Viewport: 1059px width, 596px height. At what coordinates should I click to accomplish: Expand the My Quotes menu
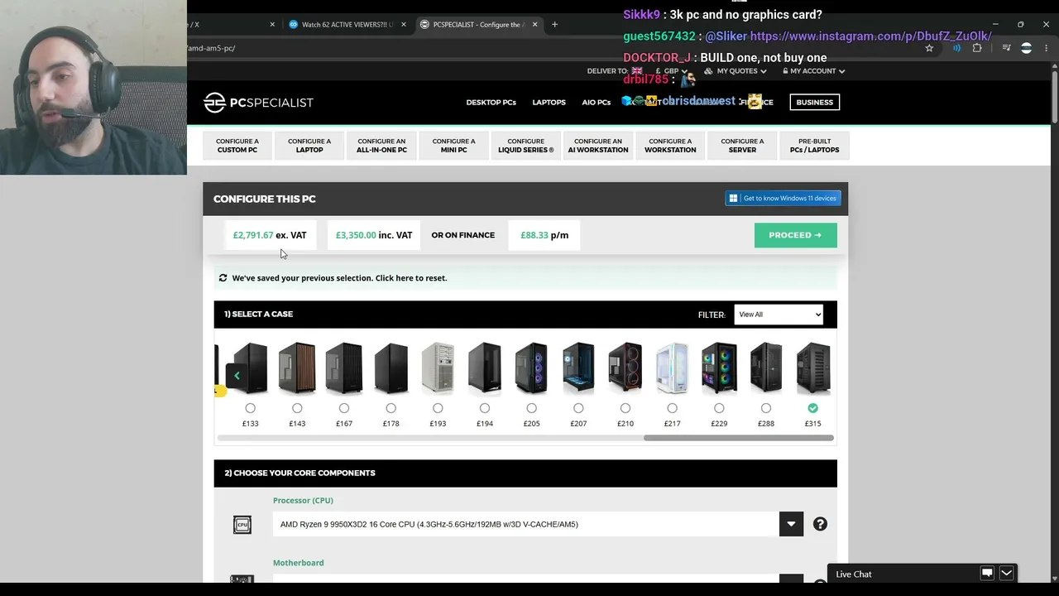(737, 71)
